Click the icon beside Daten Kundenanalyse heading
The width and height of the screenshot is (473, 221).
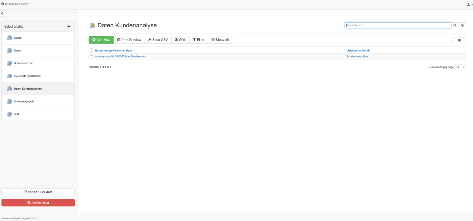coord(92,26)
